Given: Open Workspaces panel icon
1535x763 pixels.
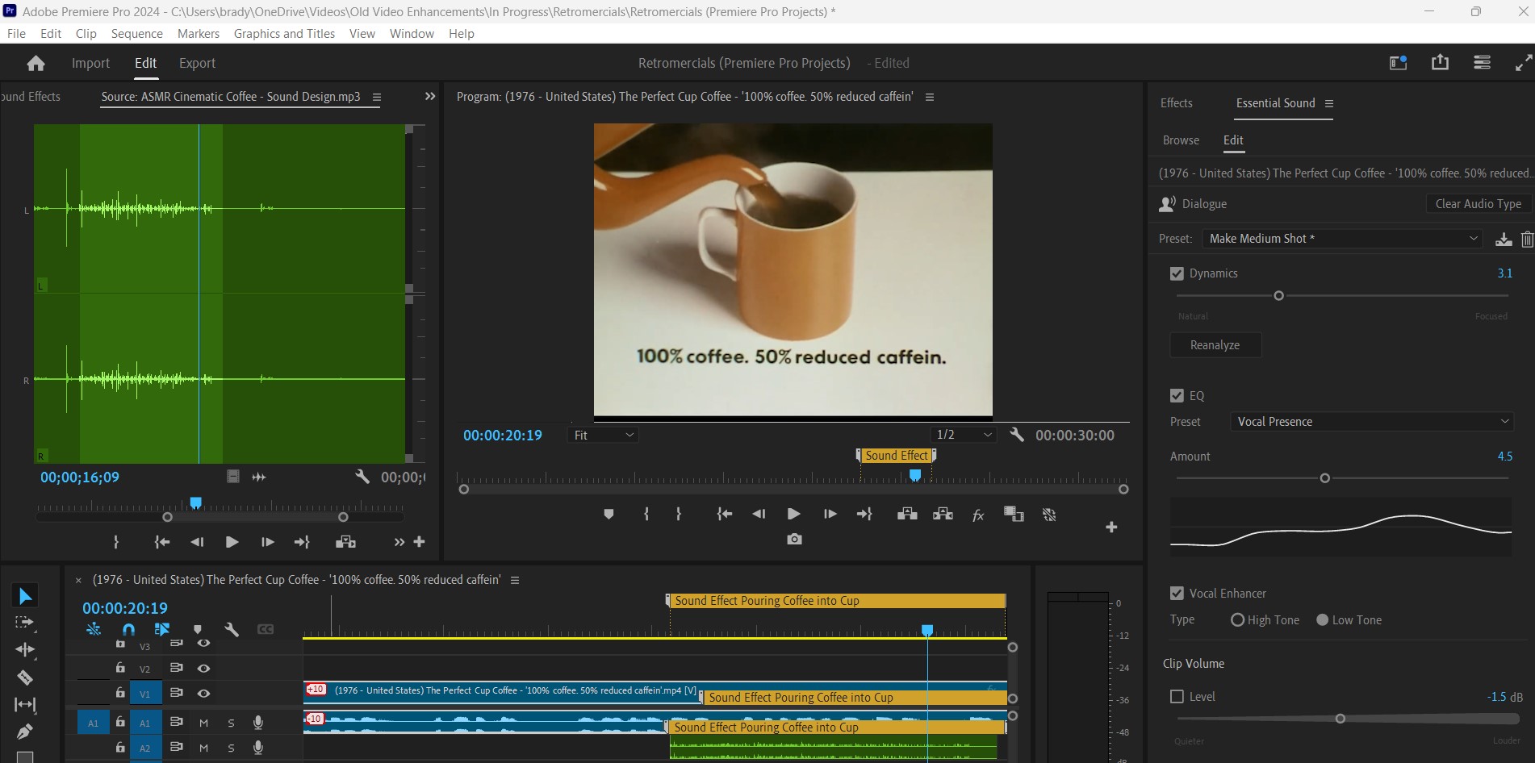Looking at the screenshot, I should pyautogui.click(x=1398, y=62).
